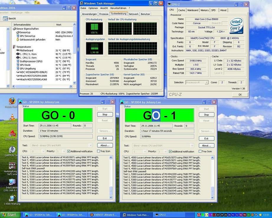Click the Wert column header in EVEREST
The width and height of the screenshot is (272, 218).
point(63,25)
